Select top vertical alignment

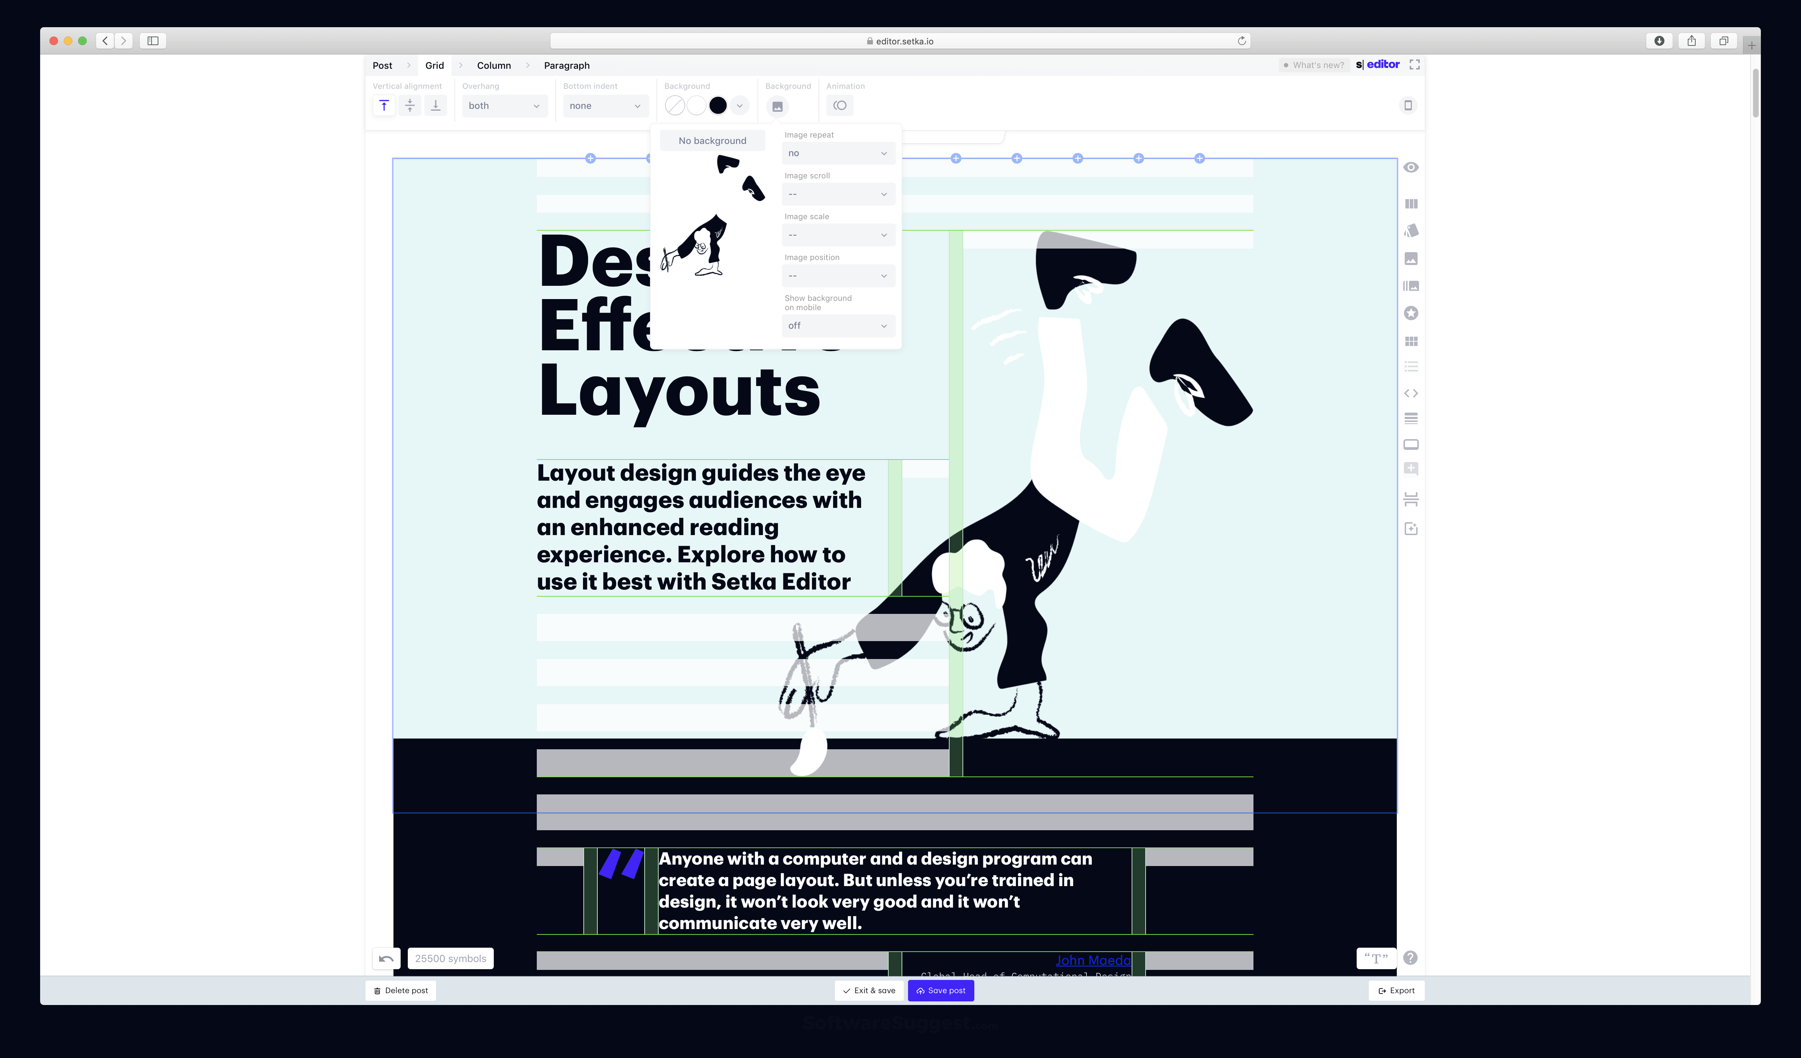(x=384, y=106)
